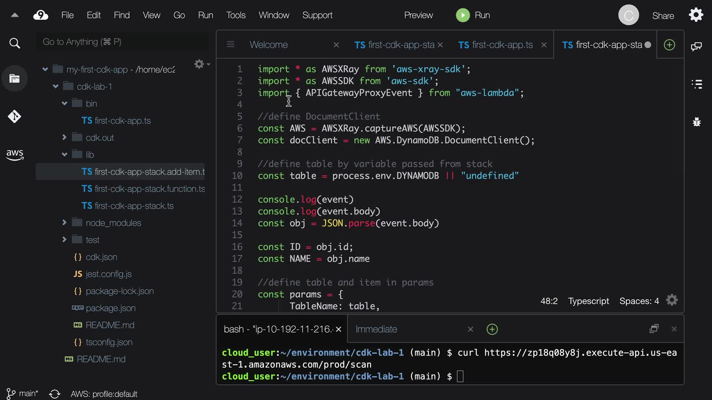712x400 pixels.
Task: Switch to the Welcome tab
Action: click(268, 45)
